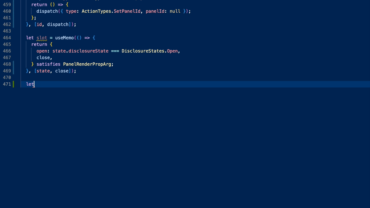Click the modified-line gutter marker beside line 468
The image size is (370, 208).
click(x=13, y=64)
